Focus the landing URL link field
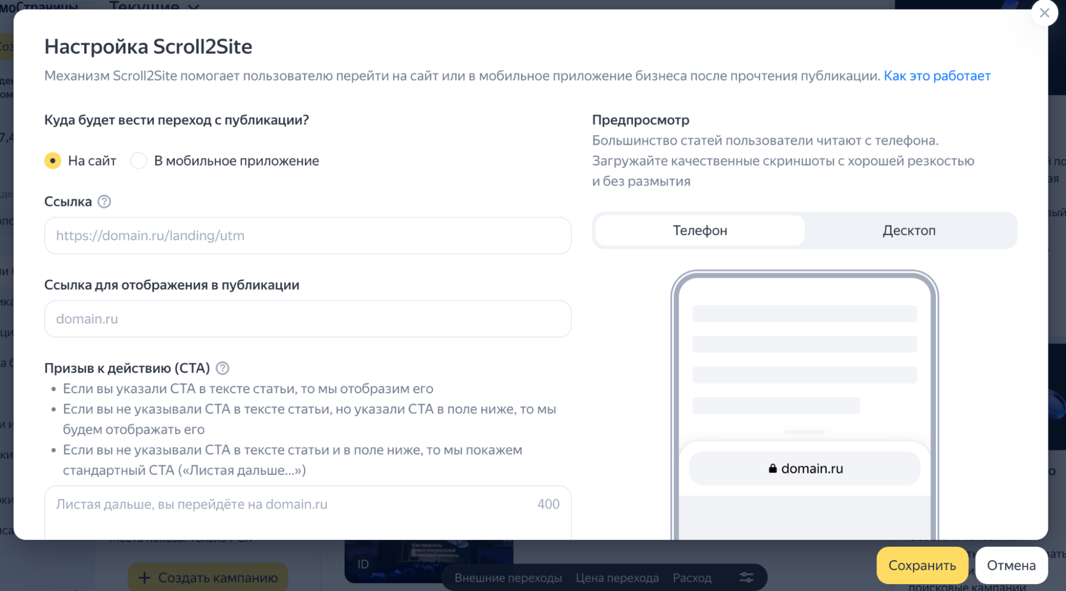The width and height of the screenshot is (1066, 591). (x=308, y=236)
